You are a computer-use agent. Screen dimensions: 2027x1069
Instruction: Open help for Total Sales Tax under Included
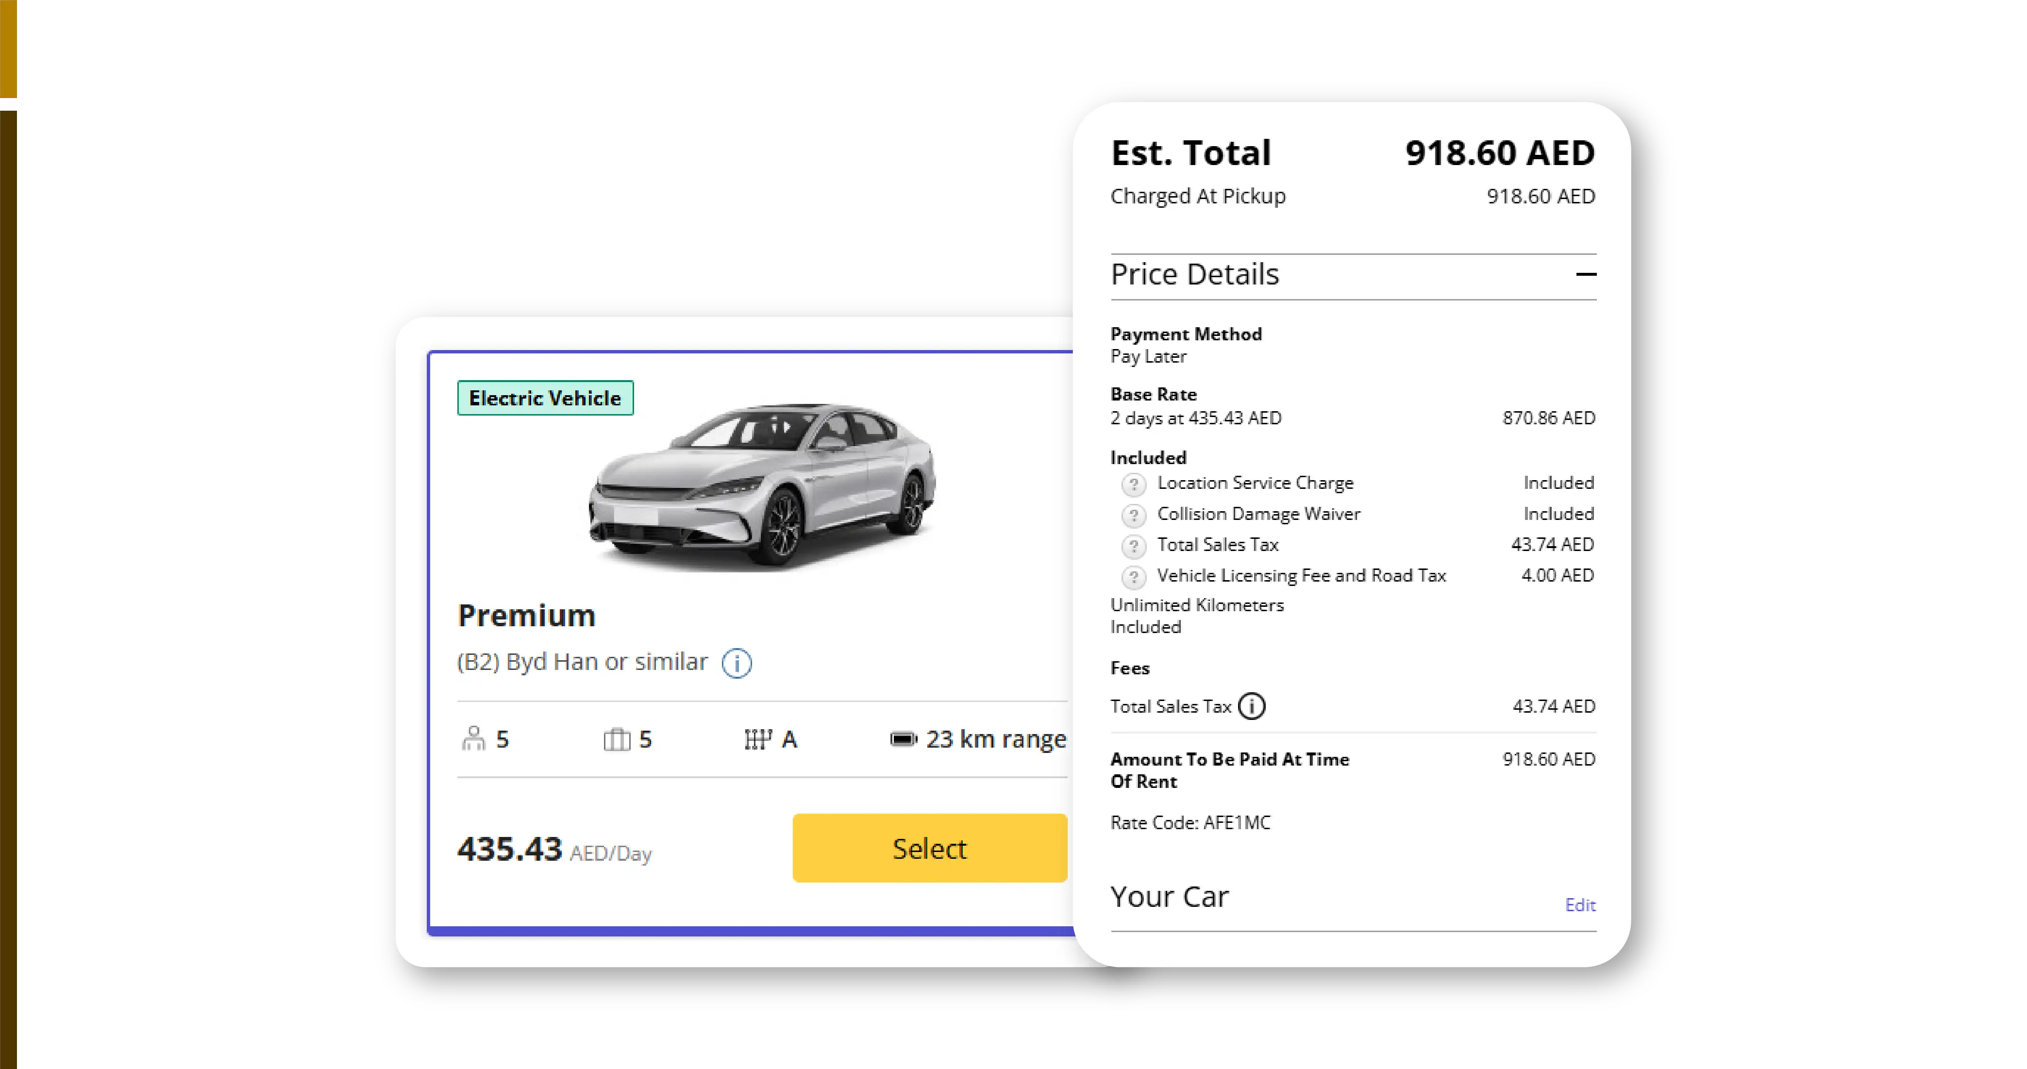coord(1133,547)
